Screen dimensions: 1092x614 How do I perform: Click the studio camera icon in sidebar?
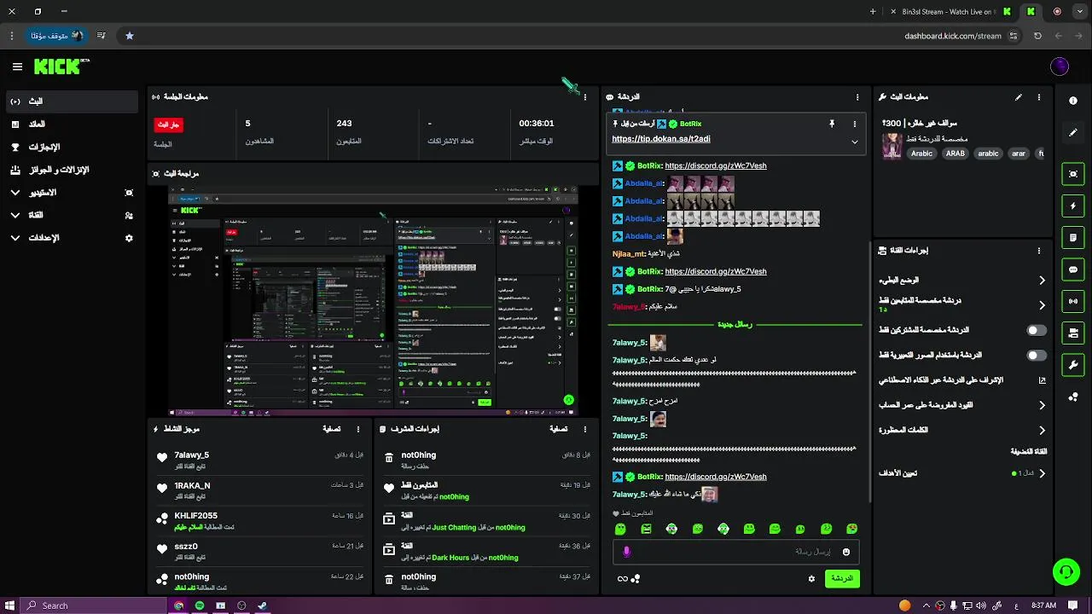pos(129,193)
